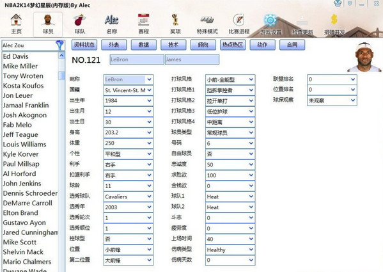This screenshot has height=272, width=383.
Task: Select Jeff Teague in player list
Action: pos(20,134)
